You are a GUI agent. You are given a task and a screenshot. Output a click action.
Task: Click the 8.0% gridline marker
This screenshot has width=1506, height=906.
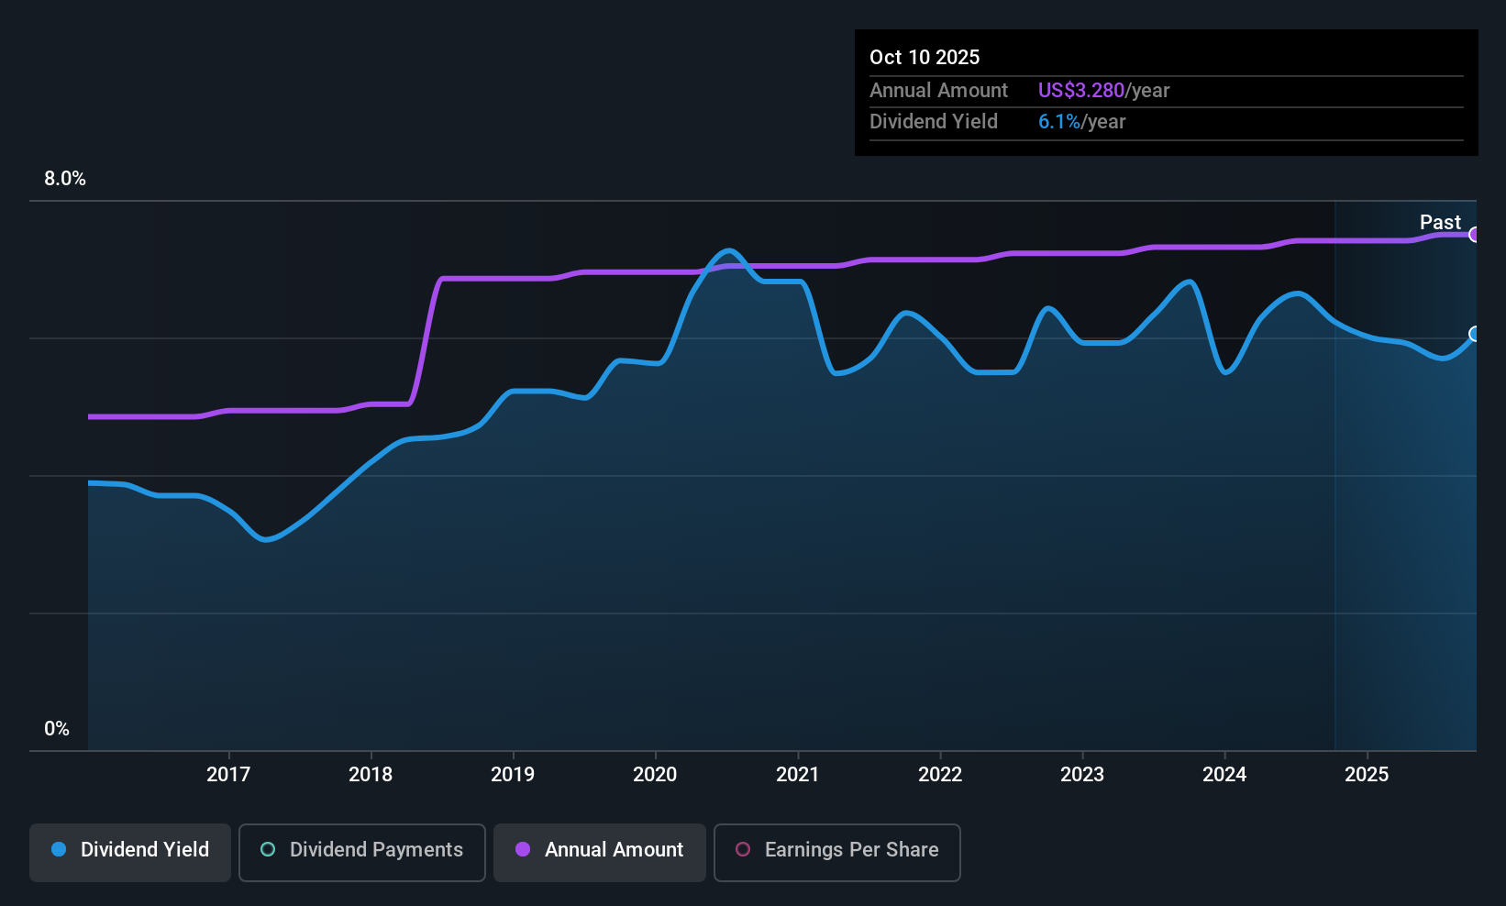click(65, 179)
